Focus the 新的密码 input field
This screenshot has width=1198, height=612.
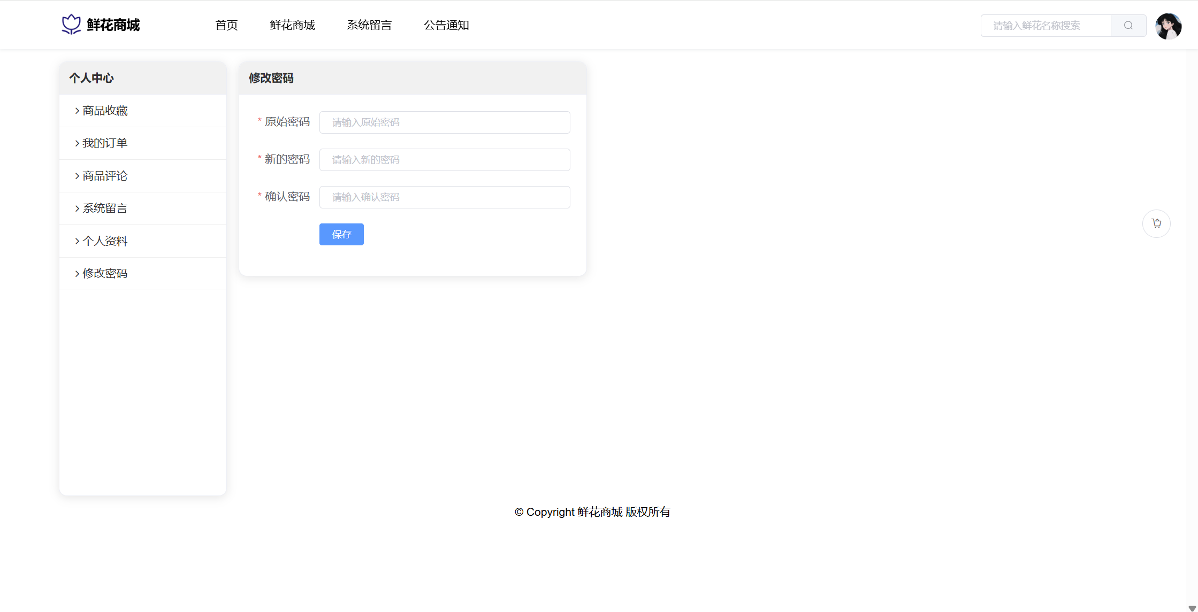coord(445,160)
